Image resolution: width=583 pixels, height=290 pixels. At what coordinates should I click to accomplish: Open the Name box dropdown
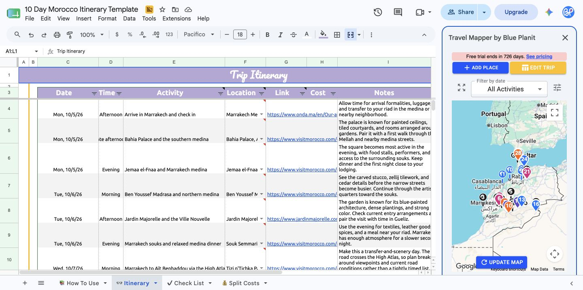point(36,51)
